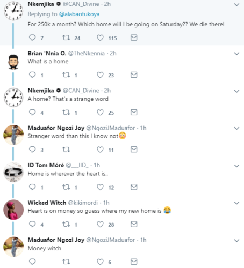Open tweet menu for ID Tom Móré's tweet
244x268 pixels.
tap(236, 166)
